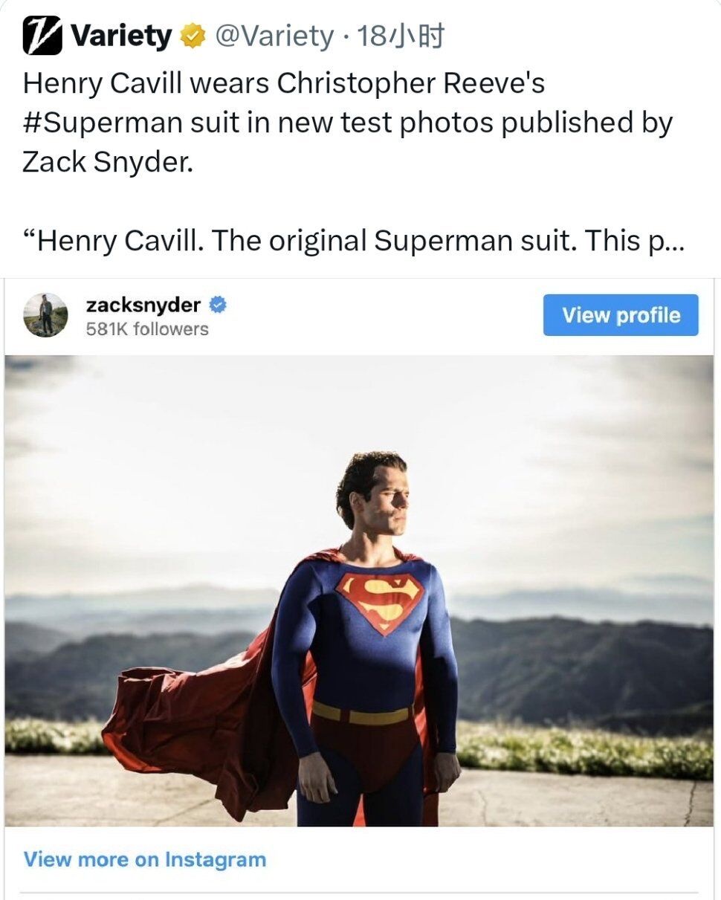
Task: Click the man's face in the photo
Action: tap(387, 502)
